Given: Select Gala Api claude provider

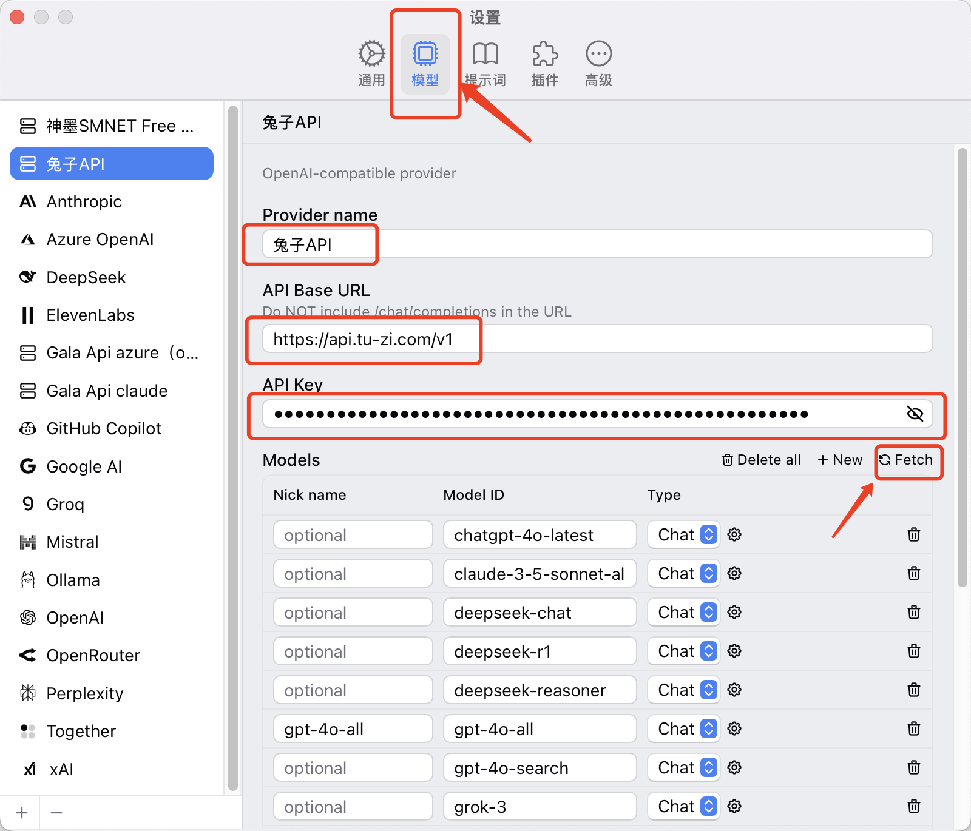Looking at the screenshot, I should [112, 391].
